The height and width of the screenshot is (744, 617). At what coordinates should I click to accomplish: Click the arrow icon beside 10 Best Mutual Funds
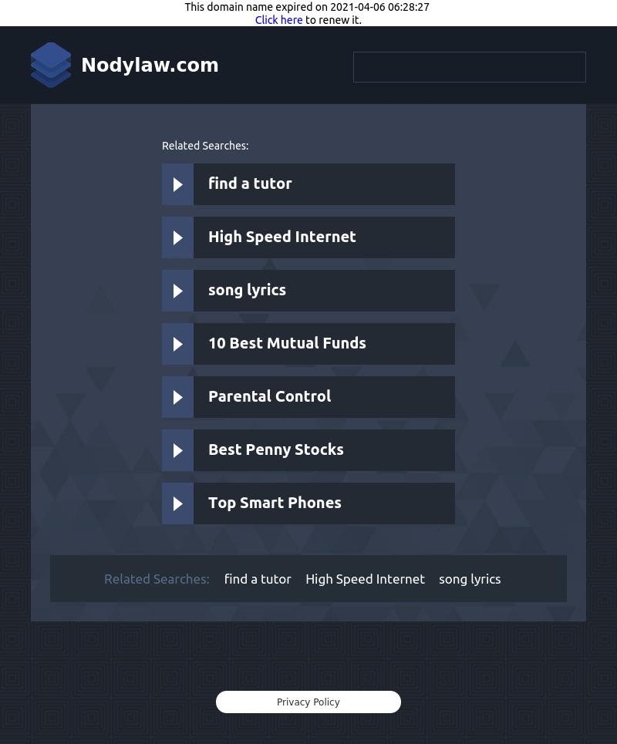coord(177,344)
